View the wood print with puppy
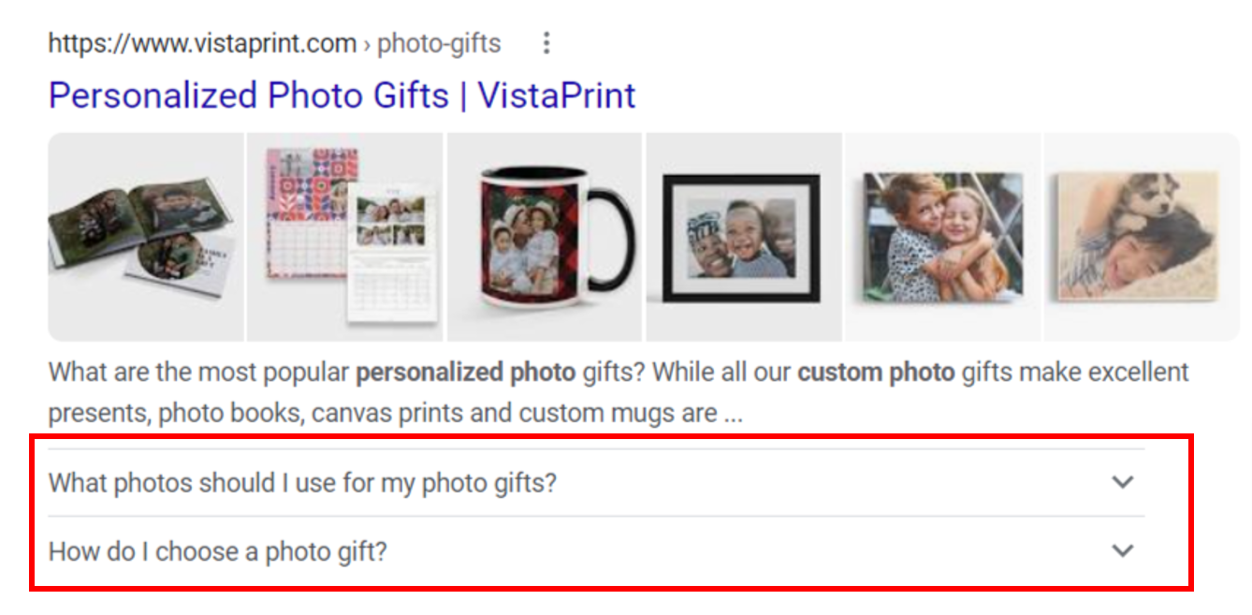1252x615 pixels. [x=1140, y=236]
